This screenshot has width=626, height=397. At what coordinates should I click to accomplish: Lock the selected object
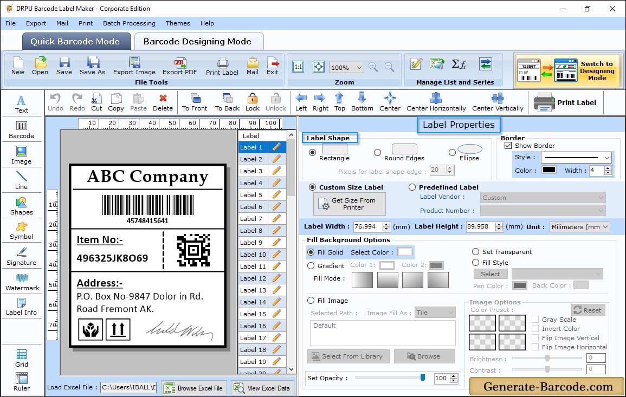pos(253,102)
